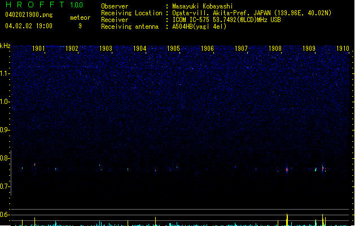This screenshot has width=355, height=226.
Task: Click the observer name Masayuki Kobayashi
Action: click(203, 6)
